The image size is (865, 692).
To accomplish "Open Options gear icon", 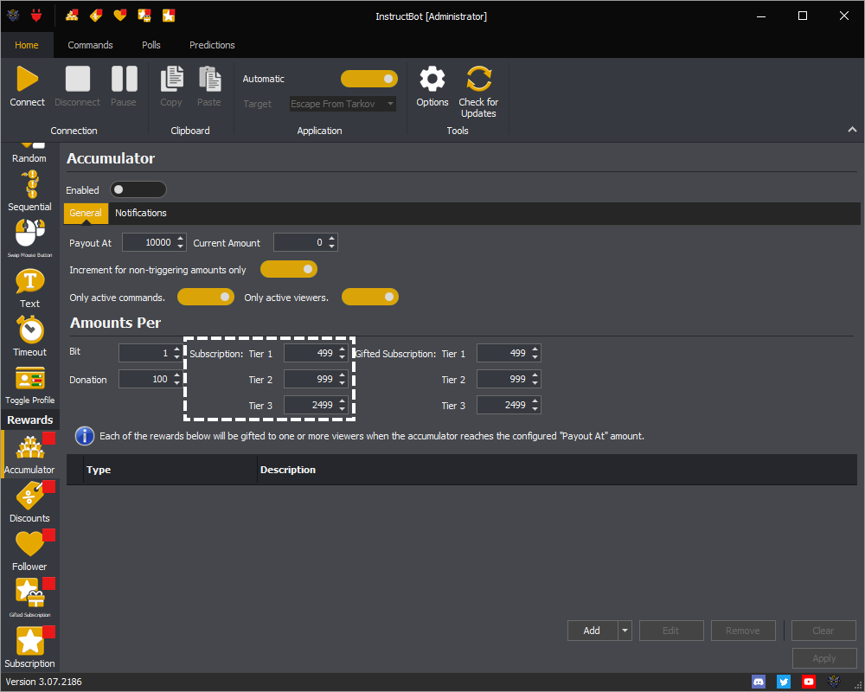I will (x=432, y=79).
